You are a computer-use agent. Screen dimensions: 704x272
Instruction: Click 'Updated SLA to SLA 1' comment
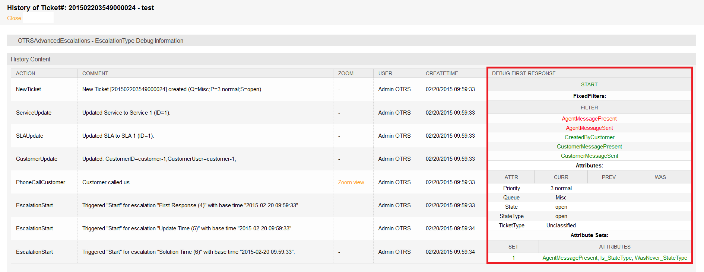pos(118,136)
